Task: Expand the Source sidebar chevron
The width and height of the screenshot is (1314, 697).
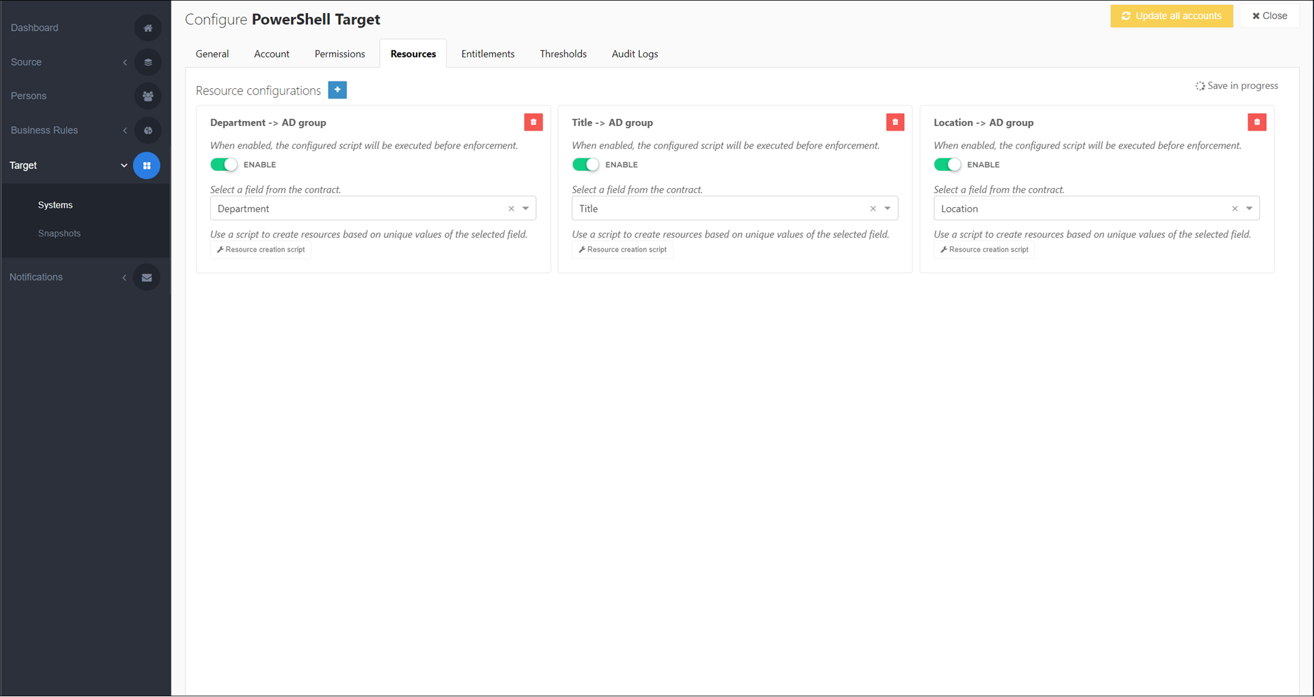Action: pyautogui.click(x=125, y=62)
